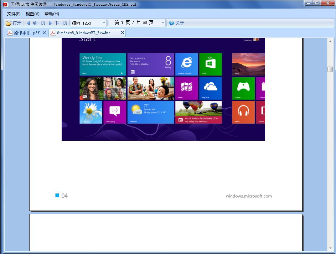336x254 pixels.
Task: Click the purple Messaging tile
Action: (x=115, y=112)
